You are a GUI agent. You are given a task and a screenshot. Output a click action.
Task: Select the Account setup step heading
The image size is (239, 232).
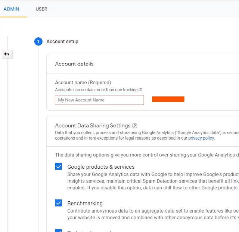(x=62, y=42)
